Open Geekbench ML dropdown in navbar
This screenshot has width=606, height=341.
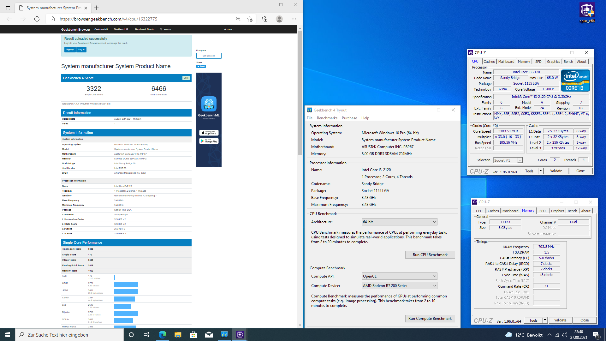coord(122,29)
